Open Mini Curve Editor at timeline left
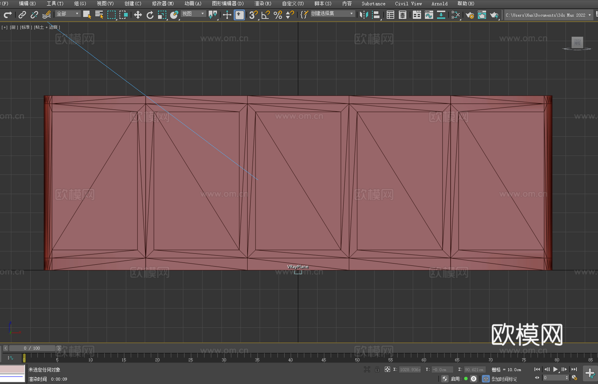Screen dimensions: 598x384 coord(11,358)
